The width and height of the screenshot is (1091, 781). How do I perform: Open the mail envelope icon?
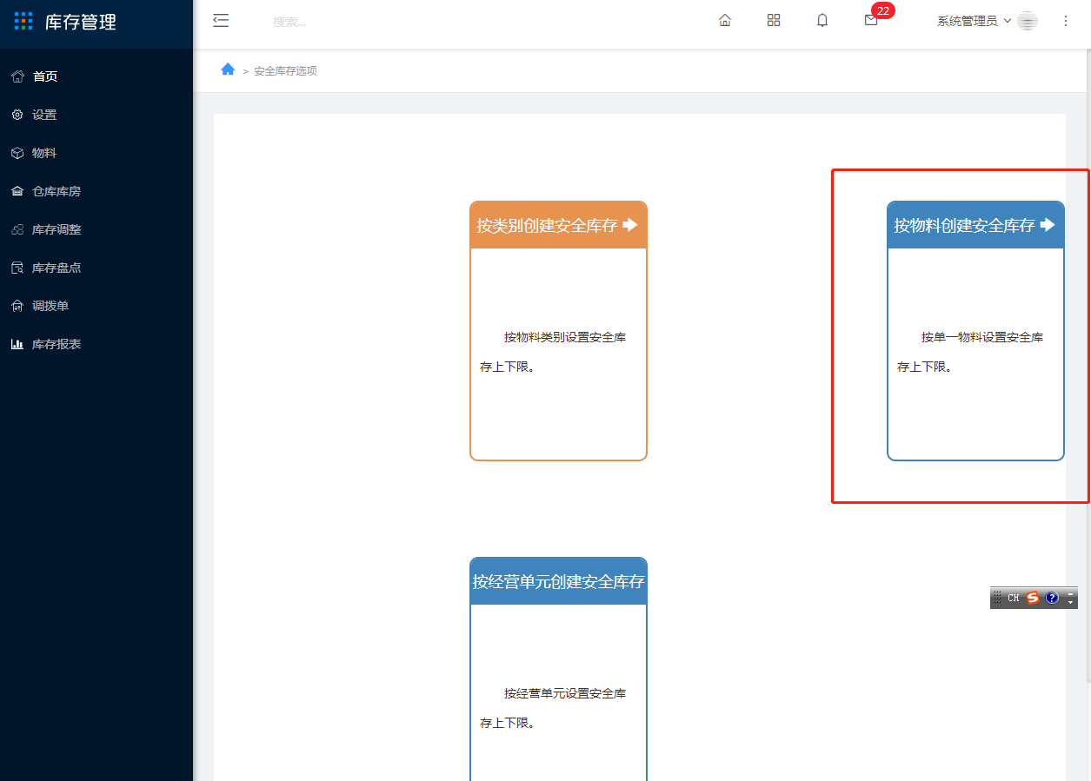tap(871, 21)
